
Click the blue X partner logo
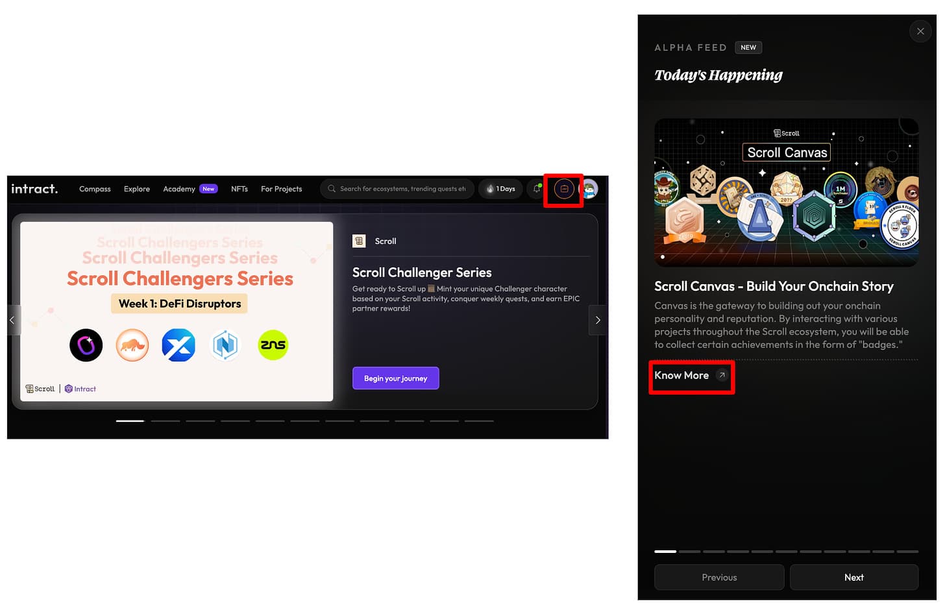coord(178,345)
